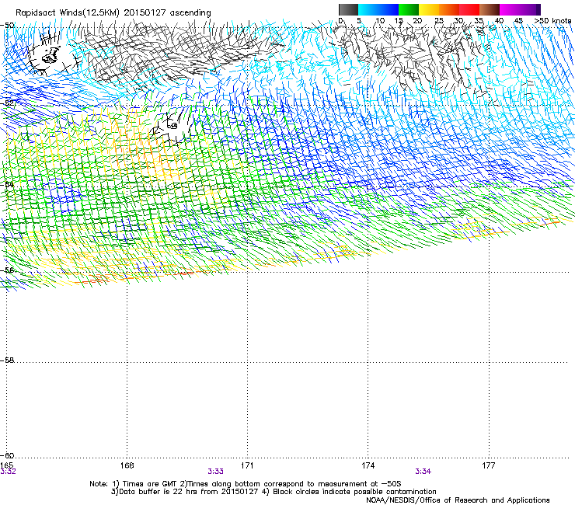Click the brown 35-40 knot legend swatch
The width and height of the screenshot is (575, 505).
[490, 9]
